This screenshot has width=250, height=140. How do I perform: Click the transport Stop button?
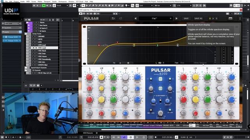point(131,137)
